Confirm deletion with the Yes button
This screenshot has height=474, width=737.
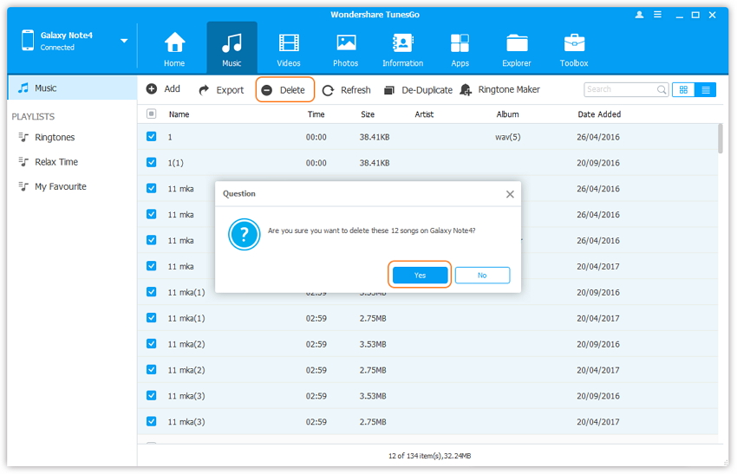(420, 276)
